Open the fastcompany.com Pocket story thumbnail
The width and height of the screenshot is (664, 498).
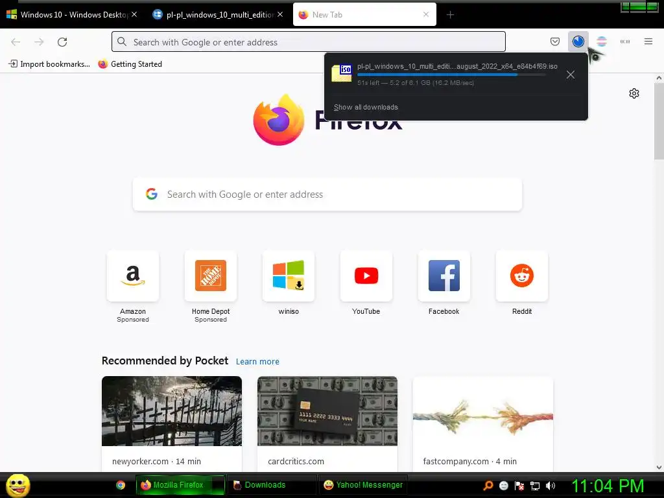(483, 411)
